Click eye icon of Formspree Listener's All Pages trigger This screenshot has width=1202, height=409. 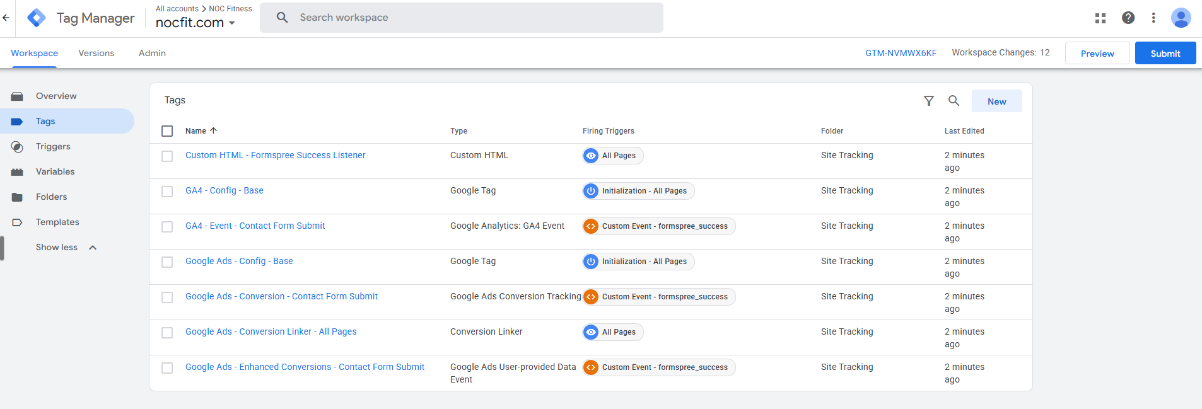pos(591,156)
